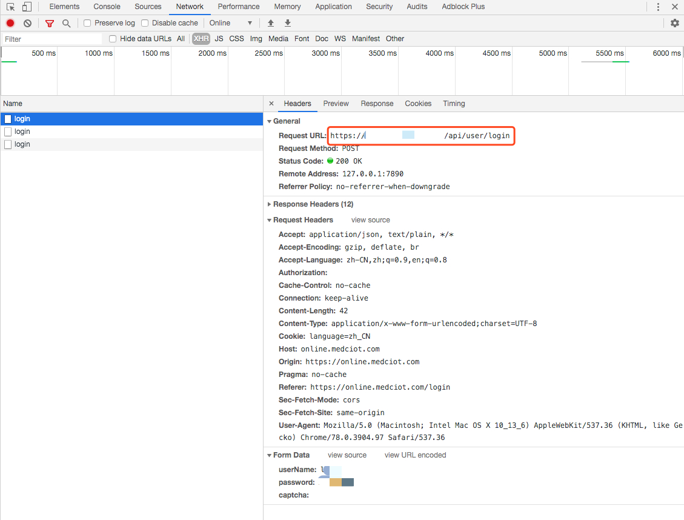
Task: Open Network settings gear icon
Action: tap(674, 23)
